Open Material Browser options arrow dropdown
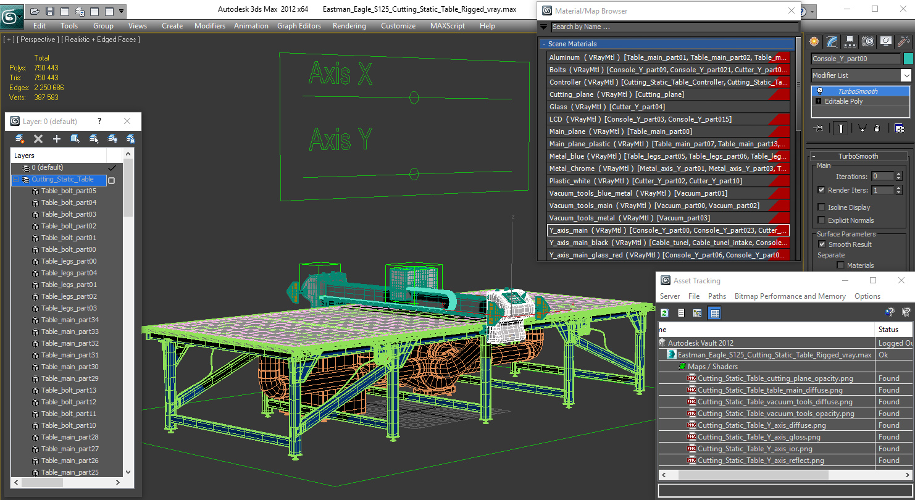 pyautogui.click(x=543, y=27)
